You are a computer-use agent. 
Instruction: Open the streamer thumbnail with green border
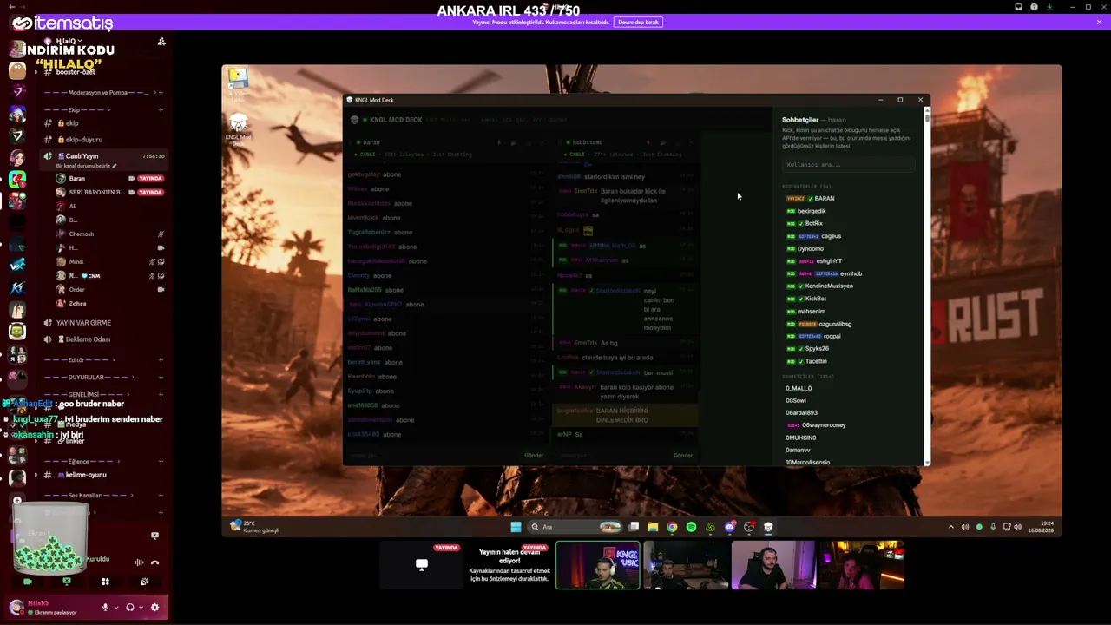598,565
